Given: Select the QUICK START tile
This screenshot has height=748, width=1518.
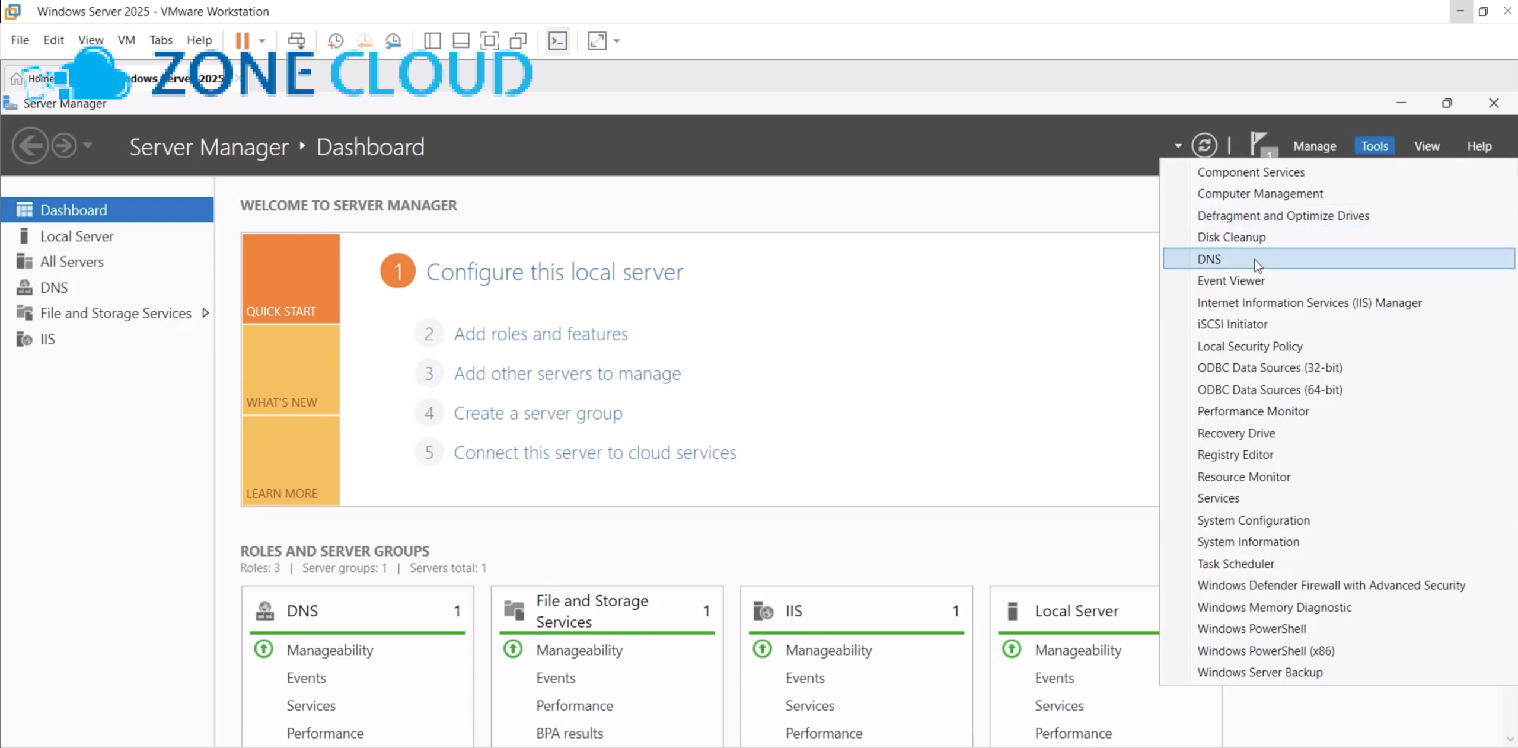Looking at the screenshot, I should [291, 279].
